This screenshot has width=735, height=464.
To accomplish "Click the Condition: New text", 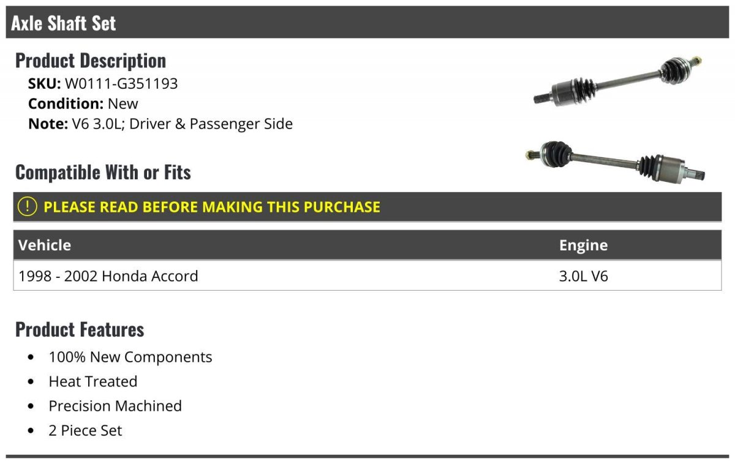I will (x=83, y=103).
